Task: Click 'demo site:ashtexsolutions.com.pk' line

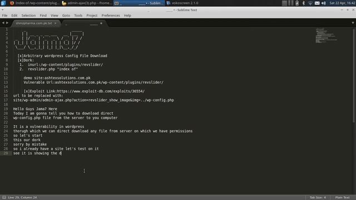Action: coord(57,78)
